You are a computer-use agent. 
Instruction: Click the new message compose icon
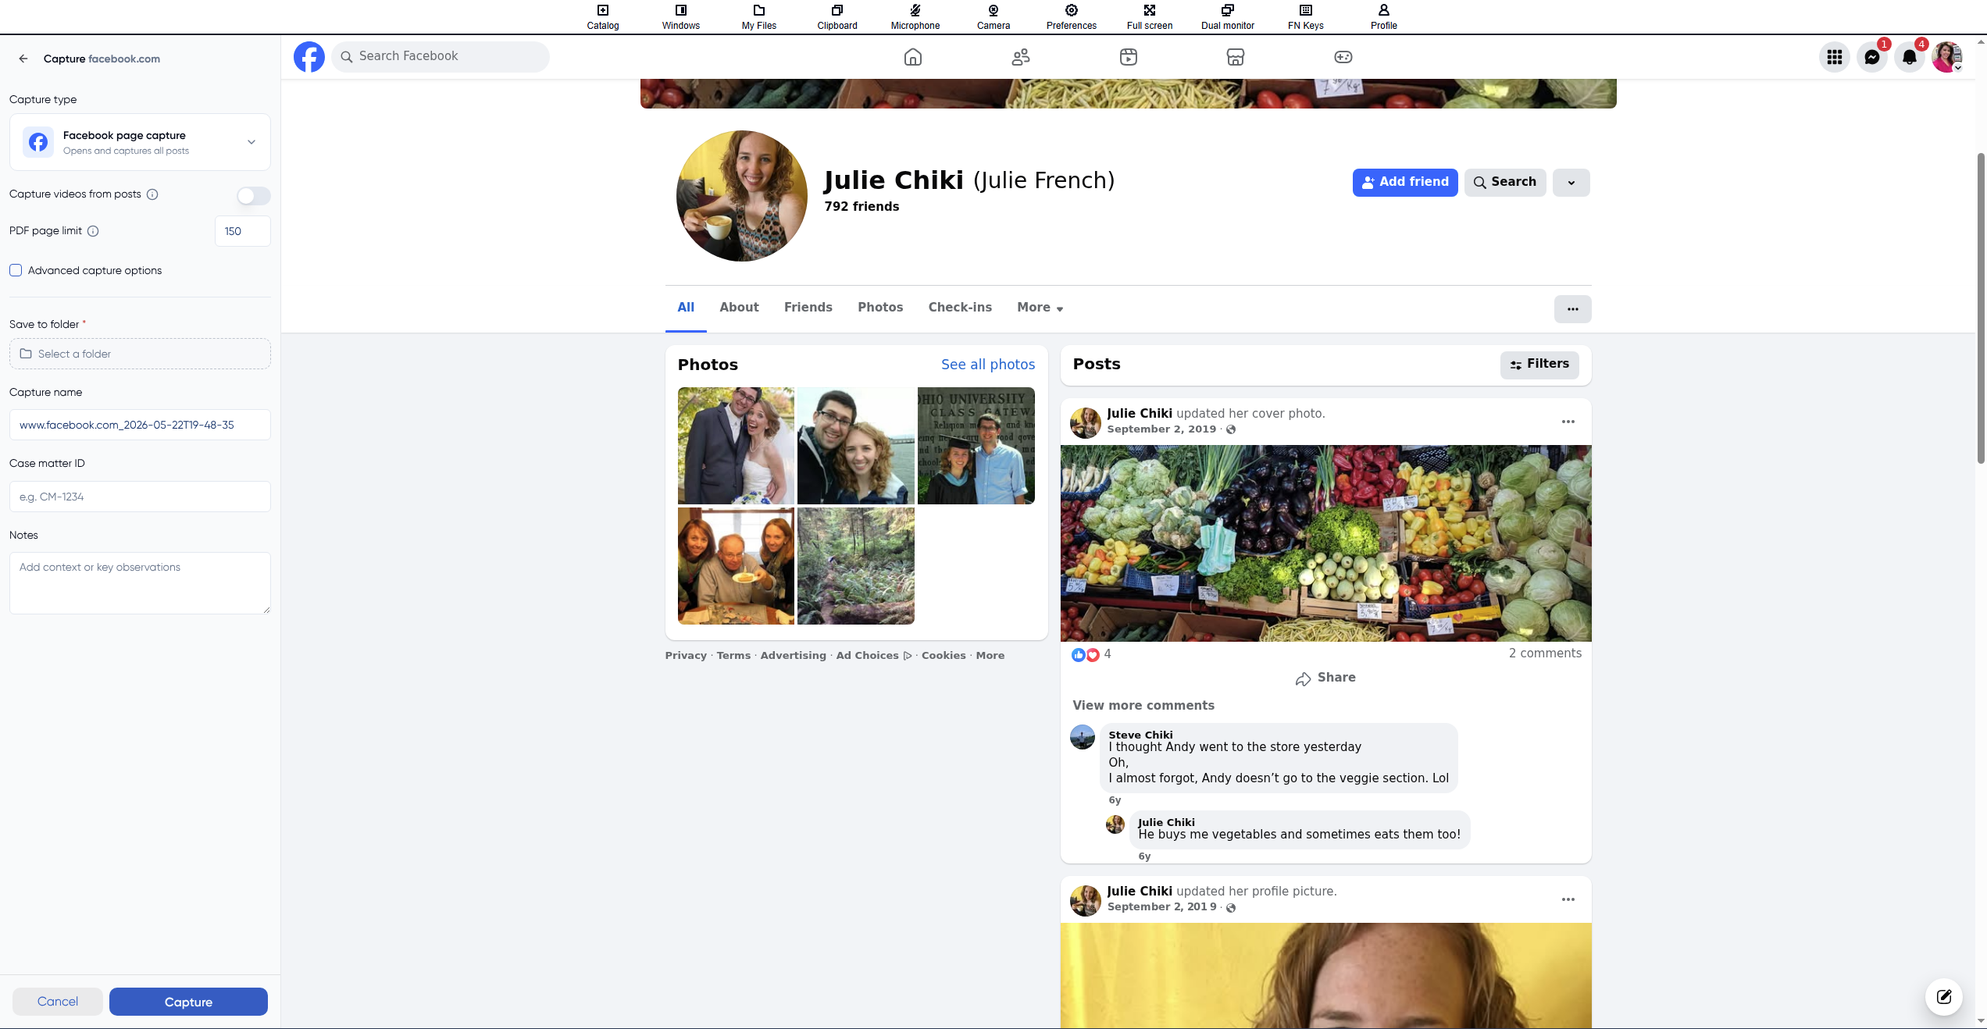1944,997
